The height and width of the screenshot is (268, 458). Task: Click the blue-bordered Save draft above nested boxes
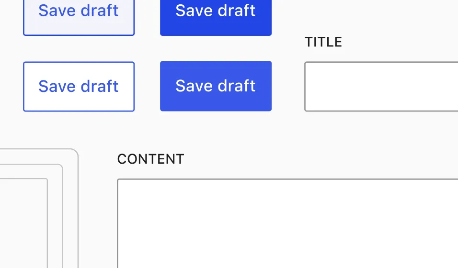click(x=79, y=87)
